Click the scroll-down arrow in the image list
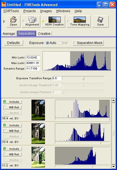The width and height of the screenshot is (117, 170). coord(113,166)
